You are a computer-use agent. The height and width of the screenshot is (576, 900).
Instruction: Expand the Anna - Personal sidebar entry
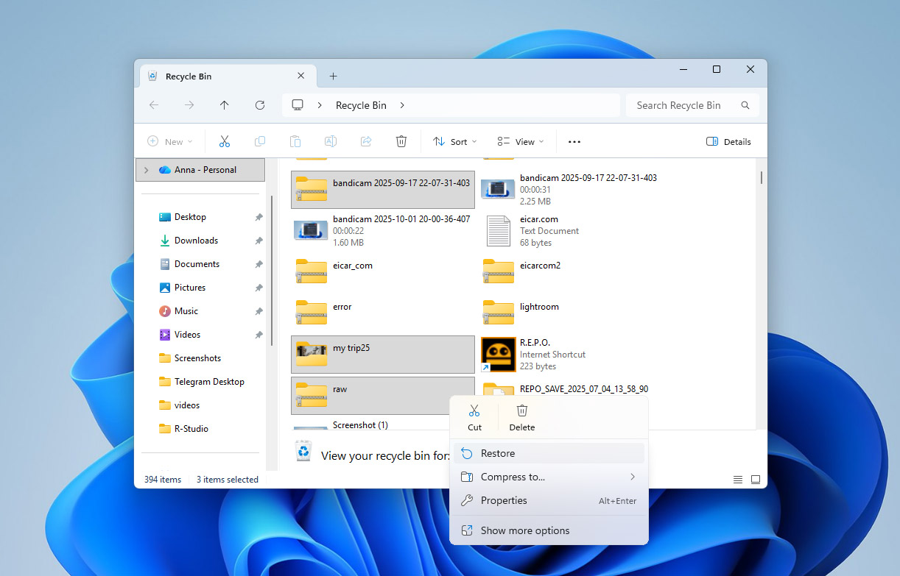[147, 169]
